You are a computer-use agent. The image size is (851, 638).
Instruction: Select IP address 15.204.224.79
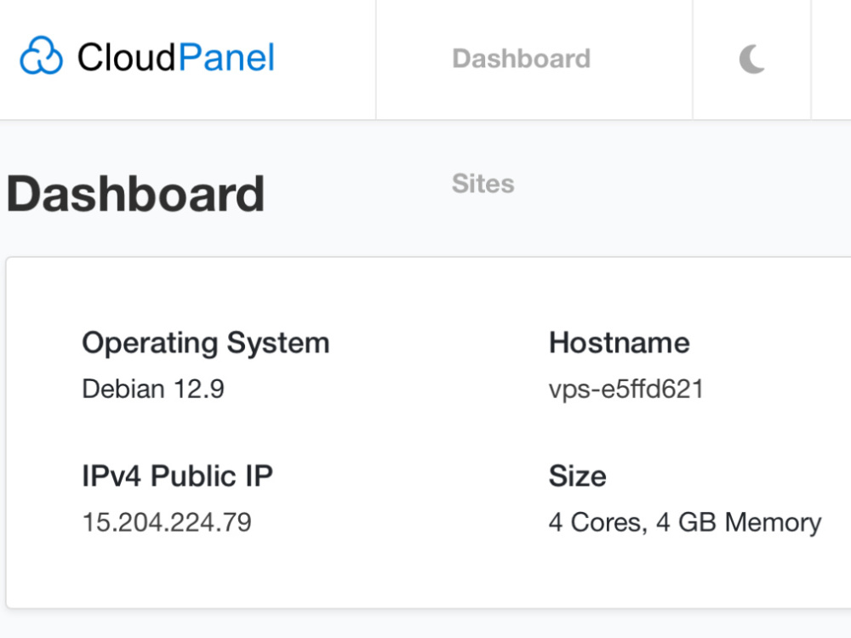[x=167, y=522]
